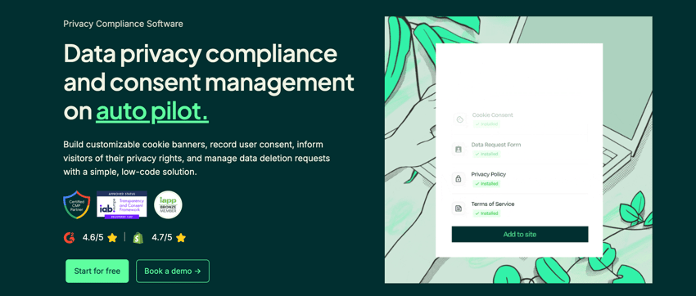Click the Add to site button

[520, 235]
